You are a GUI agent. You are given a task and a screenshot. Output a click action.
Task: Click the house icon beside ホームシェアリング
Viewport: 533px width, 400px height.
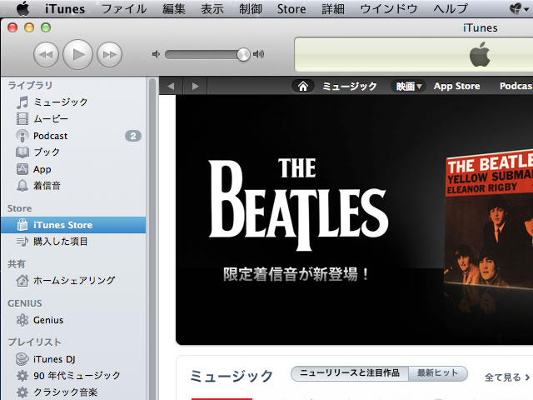22,281
